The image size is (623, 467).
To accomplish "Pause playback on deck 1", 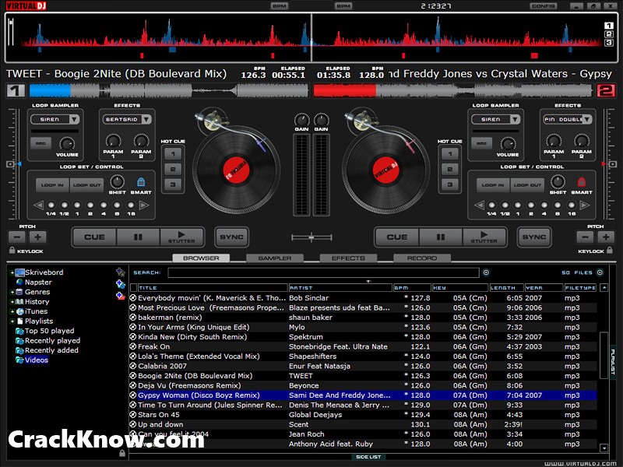I will point(138,237).
